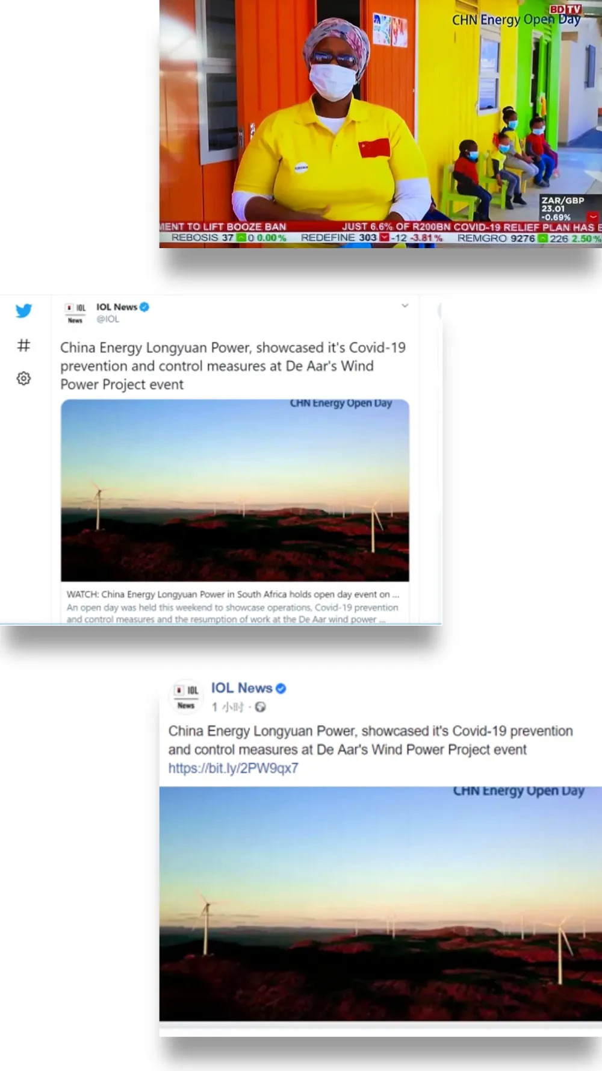This screenshot has width=602, height=1071.
Task: Click the Twitter bird home icon
Action: [23, 311]
